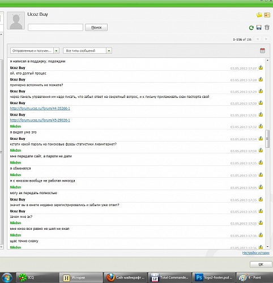
Task: Open the forum.ucoz.ru/forum/44-35266-1 link
Action: coord(40,109)
